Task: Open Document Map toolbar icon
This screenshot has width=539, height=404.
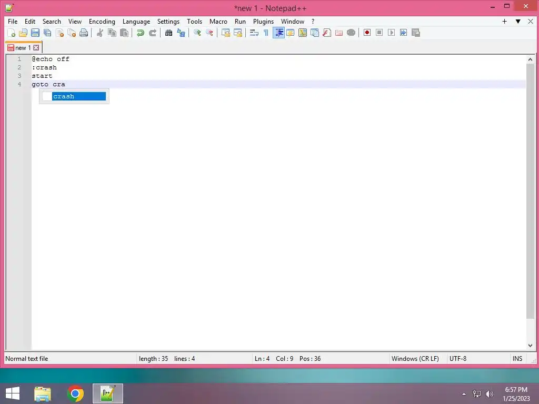Action: (303, 33)
